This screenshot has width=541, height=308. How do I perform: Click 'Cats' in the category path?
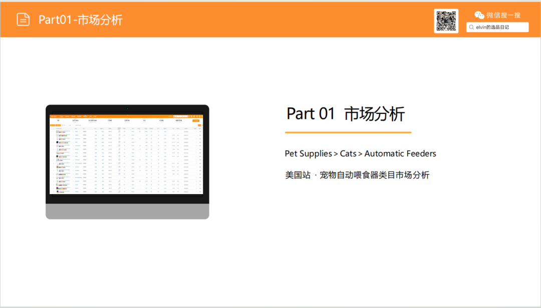pos(348,153)
